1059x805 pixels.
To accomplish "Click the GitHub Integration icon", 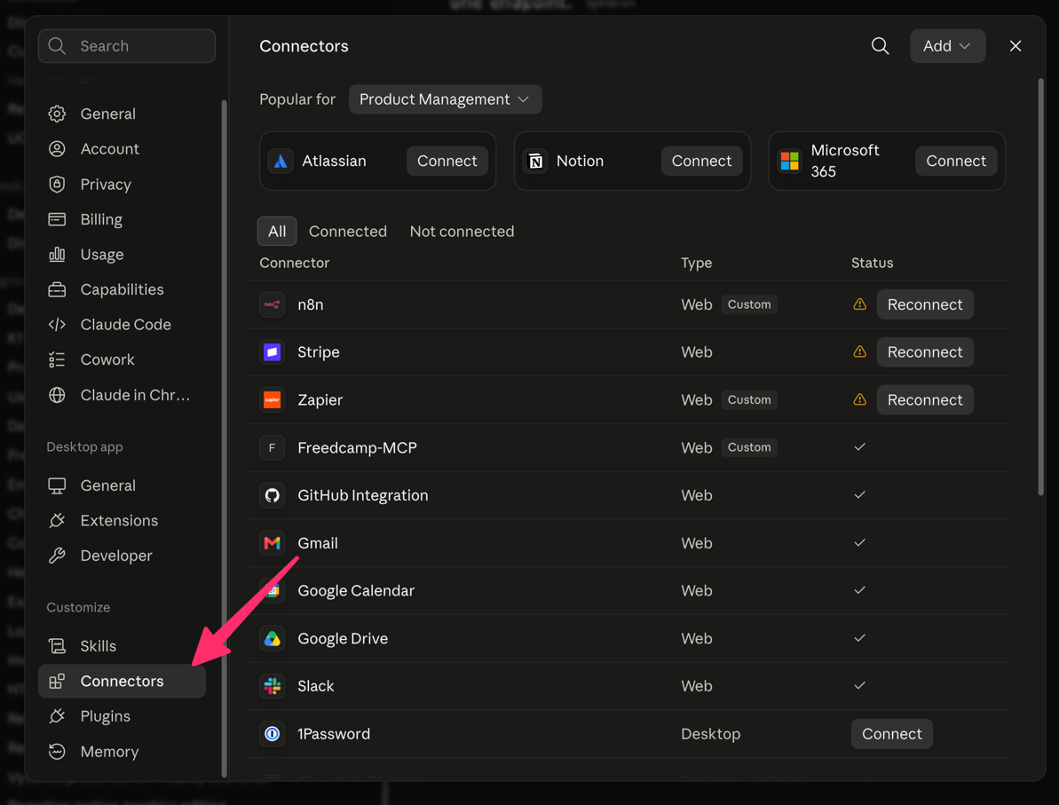I will pos(273,495).
